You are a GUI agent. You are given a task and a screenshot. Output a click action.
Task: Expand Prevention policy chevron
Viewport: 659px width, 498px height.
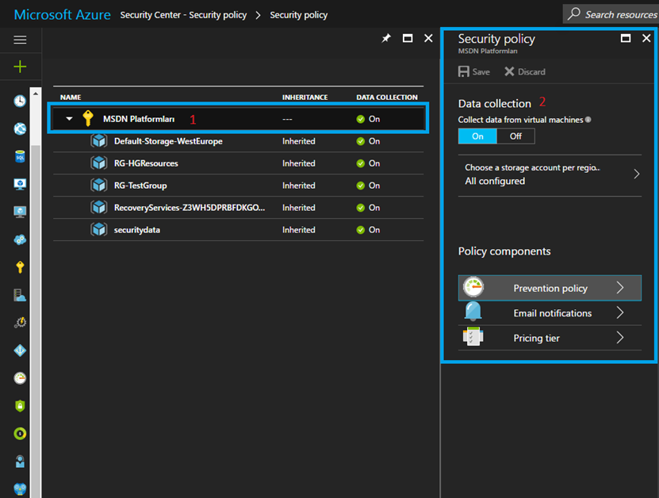(x=620, y=288)
